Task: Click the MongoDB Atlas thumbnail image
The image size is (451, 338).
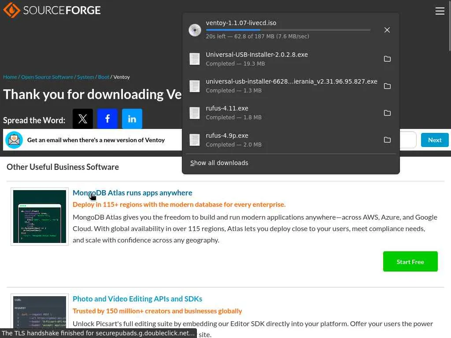Action: 40,217
